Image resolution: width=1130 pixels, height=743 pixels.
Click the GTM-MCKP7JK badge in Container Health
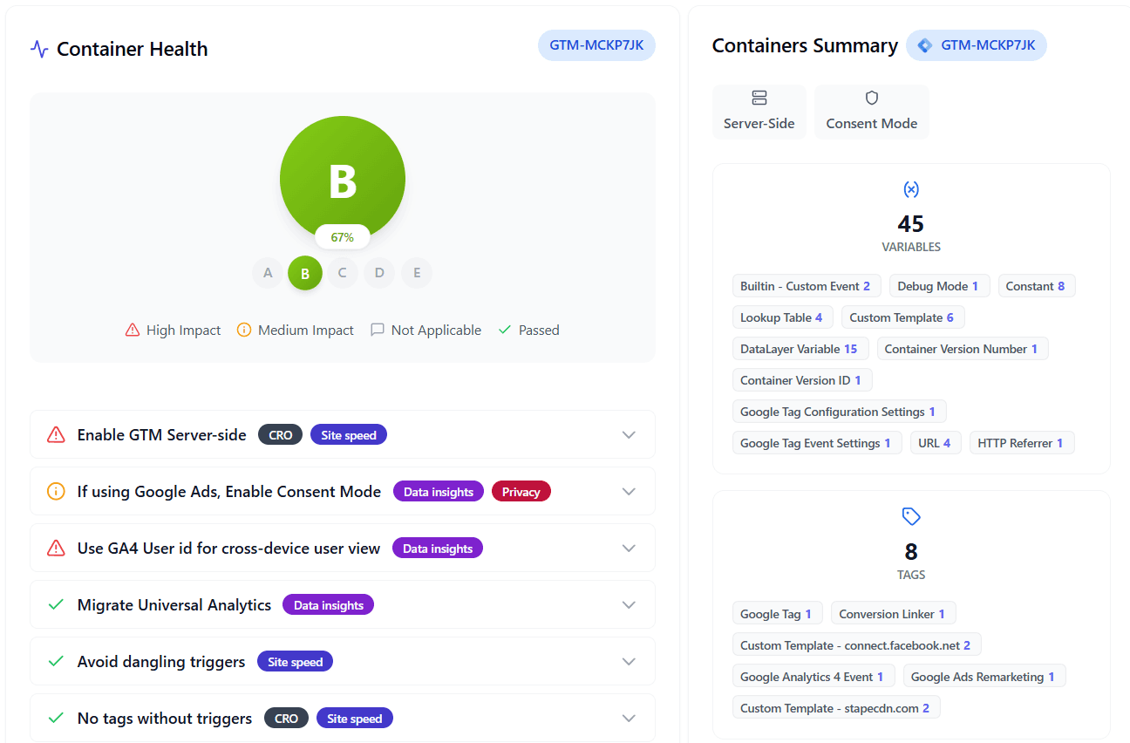click(596, 45)
